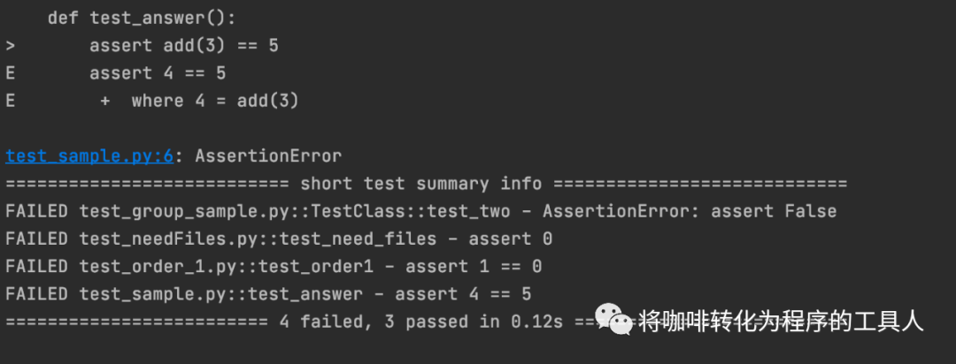Screen dimensions: 956x364
Task: Click the WeChat logo in the watermark
Action: click(x=614, y=320)
